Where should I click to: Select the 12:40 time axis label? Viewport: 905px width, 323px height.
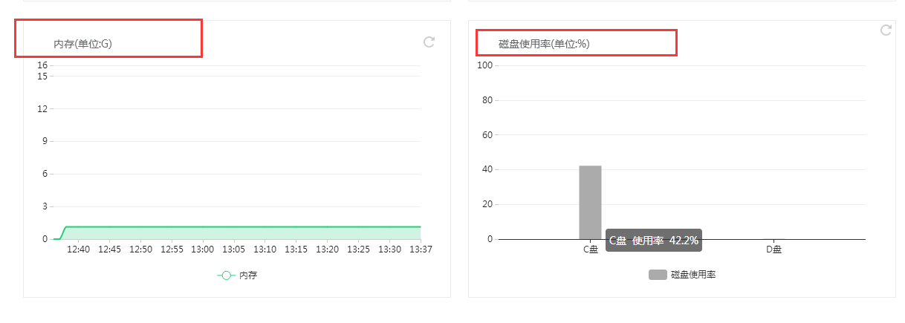[78, 249]
